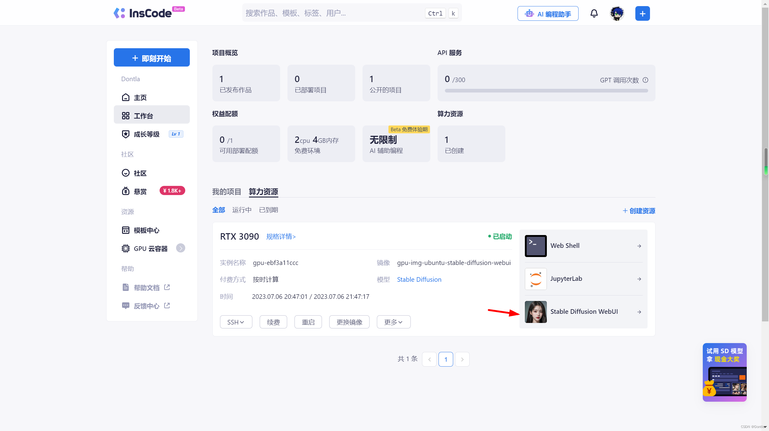The width and height of the screenshot is (769, 431).
Task: Filter resources by 已到期
Action: pyautogui.click(x=268, y=210)
